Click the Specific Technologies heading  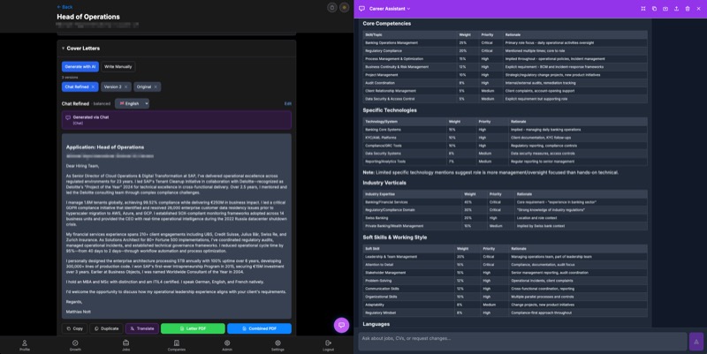tap(390, 110)
